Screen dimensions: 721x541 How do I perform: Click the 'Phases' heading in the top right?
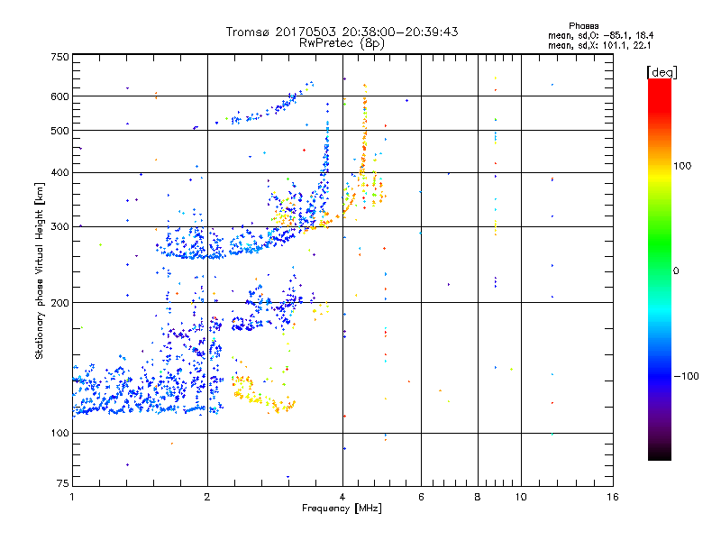(583, 26)
